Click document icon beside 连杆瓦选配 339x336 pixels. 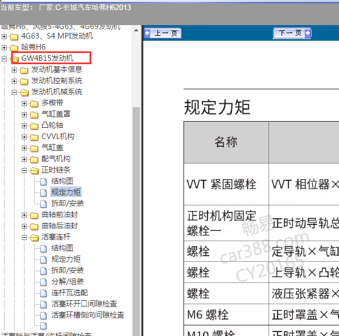(44, 293)
